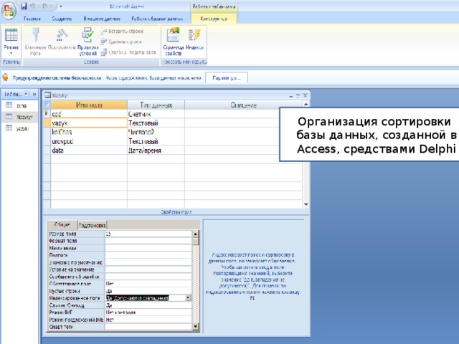Click Размер поля value field
The height and width of the screenshot is (344, 459).
[148, 234]
